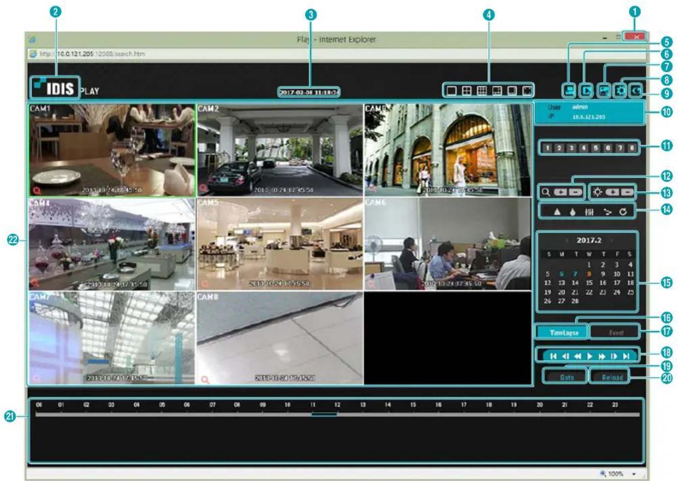
Task: Select fourth multi-pane layout icon with small bottom-right panes
Action: point(497,91)
